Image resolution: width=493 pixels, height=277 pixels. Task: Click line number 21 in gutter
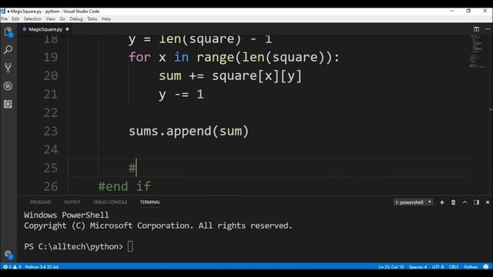pyautogui.click(x=51, y=94)
